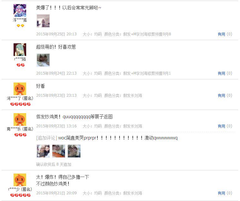This screenshot has width=240, height=201.
Task: Click username 南***乐 (匿名)
Action: pos(20,129)
